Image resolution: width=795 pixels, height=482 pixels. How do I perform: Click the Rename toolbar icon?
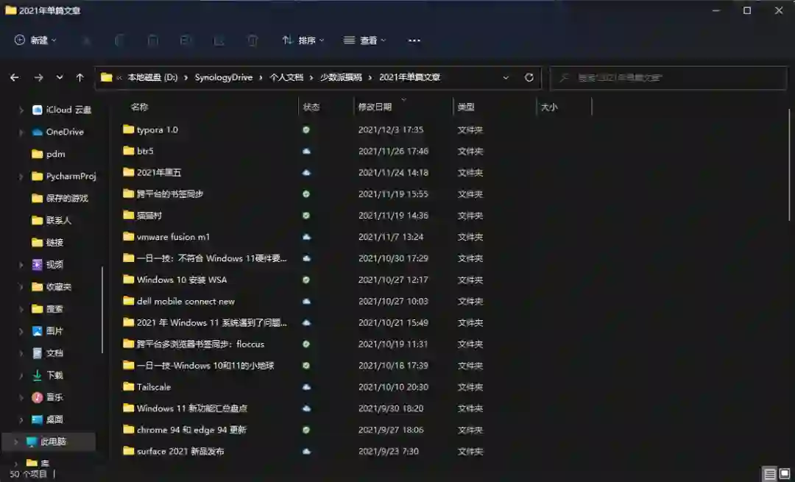point(185,40)
